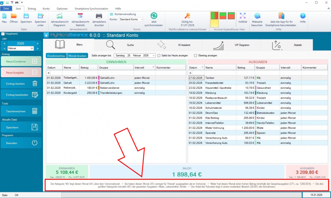The height and width of the screenshot is (198, 331).
Task: Switch to Vollbild fullscreen view
Action: 243,16
